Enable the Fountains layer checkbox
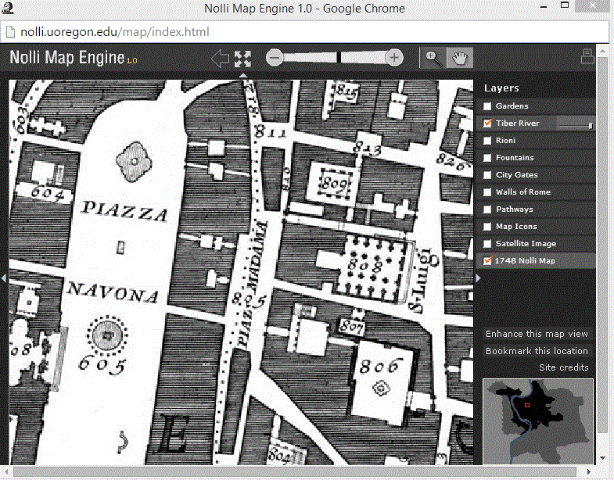The image size is (614, 480). (x=488, y=158)
